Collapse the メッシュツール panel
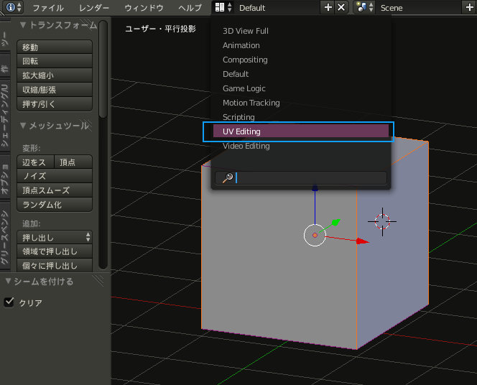Image resolution: width=477 pixels, height=385 pixels. [x=23, y=126]
